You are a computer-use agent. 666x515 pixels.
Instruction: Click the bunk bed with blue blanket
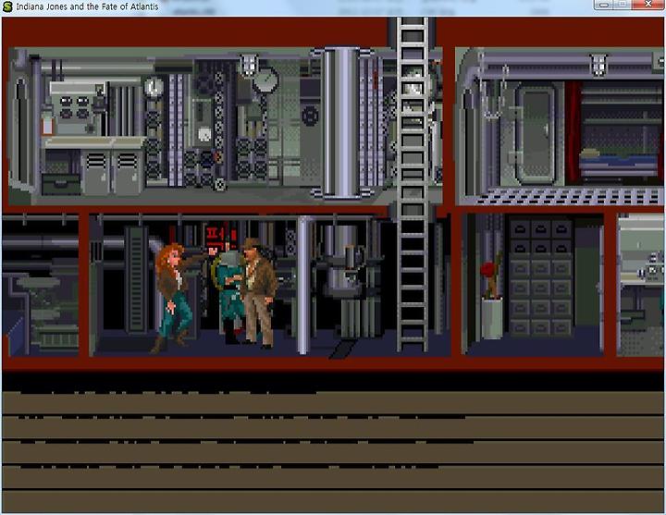click(618, 164)
